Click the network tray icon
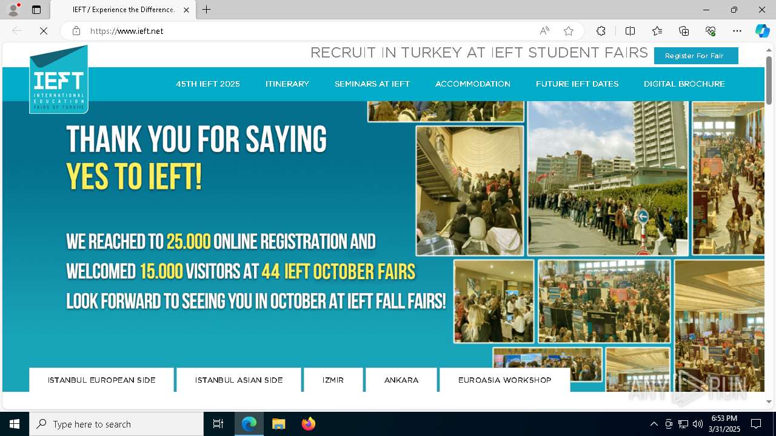 683,424
